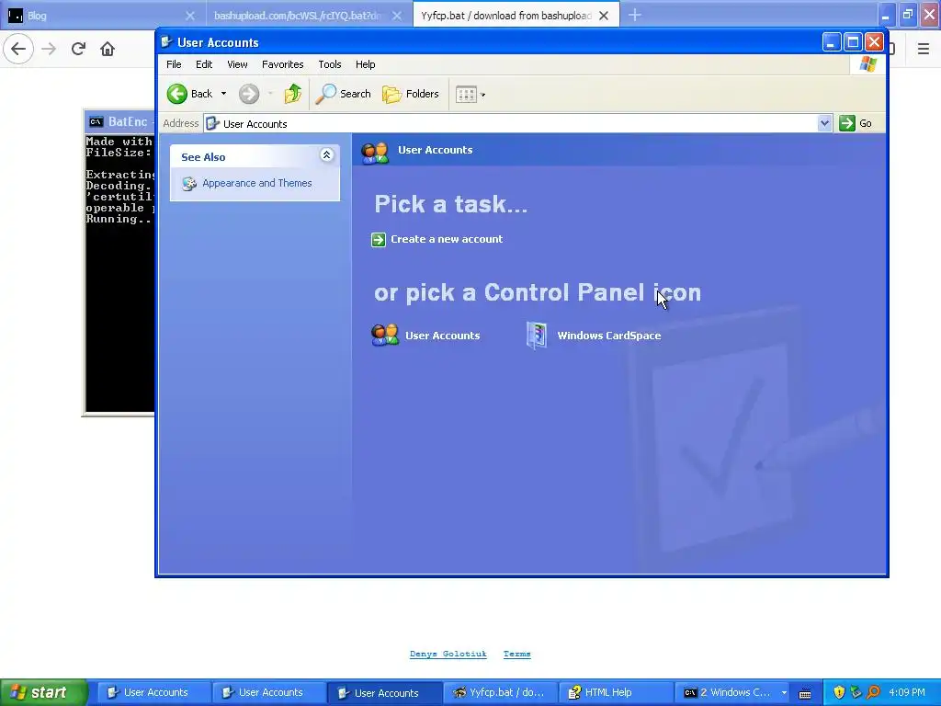941x706 pixels.
Task: Select the User Accounts label under Control Panel icons
Action: [442, 336]
